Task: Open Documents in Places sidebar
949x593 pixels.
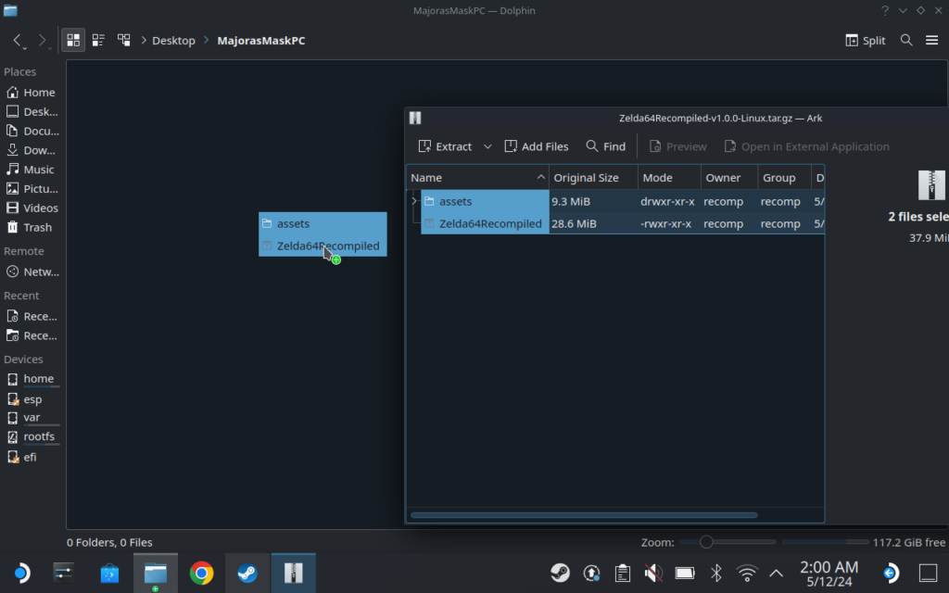Action: [x=32, y=132]
